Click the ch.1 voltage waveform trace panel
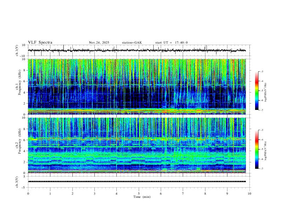Viewport: 281px width, 217px height. point(139,50)
